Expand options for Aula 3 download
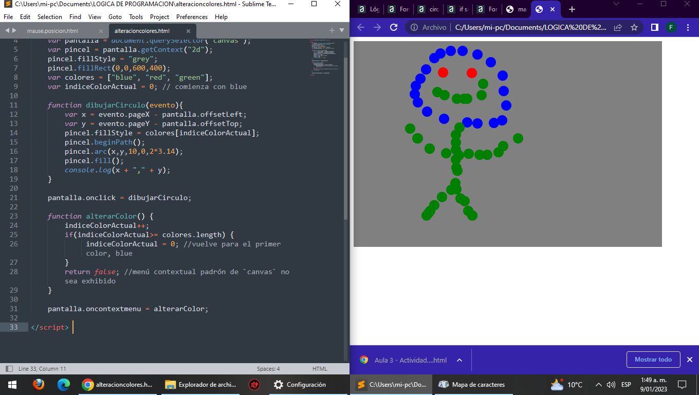 coord(459,360)
